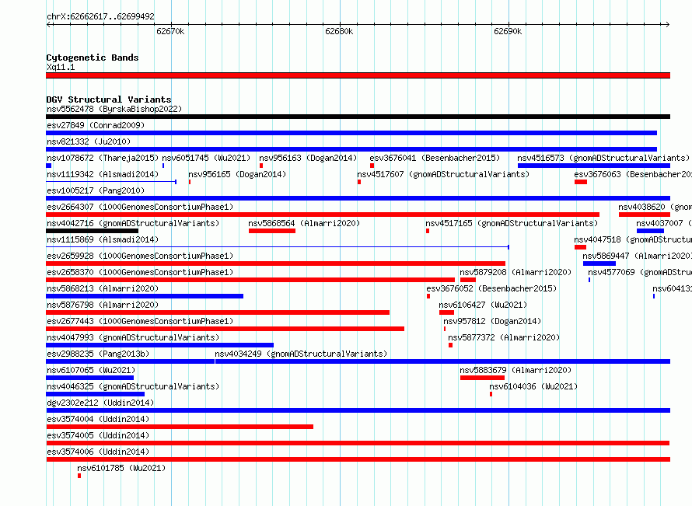Click nsv6104036 (Wu2021) label

click(x=533, y=386)
